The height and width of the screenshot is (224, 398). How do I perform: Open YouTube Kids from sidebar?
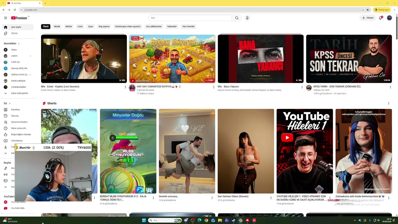pos(18,208)
